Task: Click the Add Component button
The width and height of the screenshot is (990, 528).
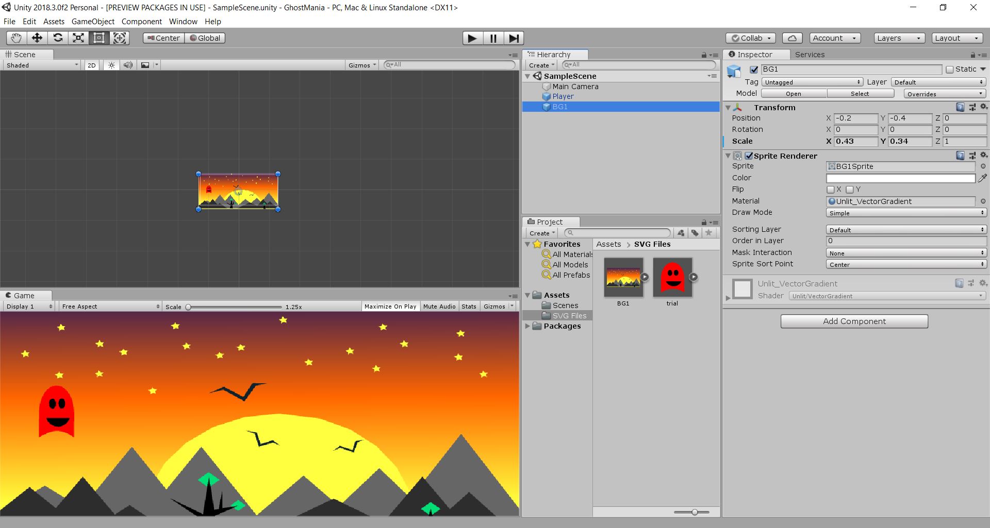Action: pos(854,321)
